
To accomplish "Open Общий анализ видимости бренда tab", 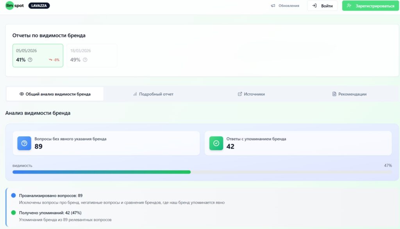I will pos(55,94).
